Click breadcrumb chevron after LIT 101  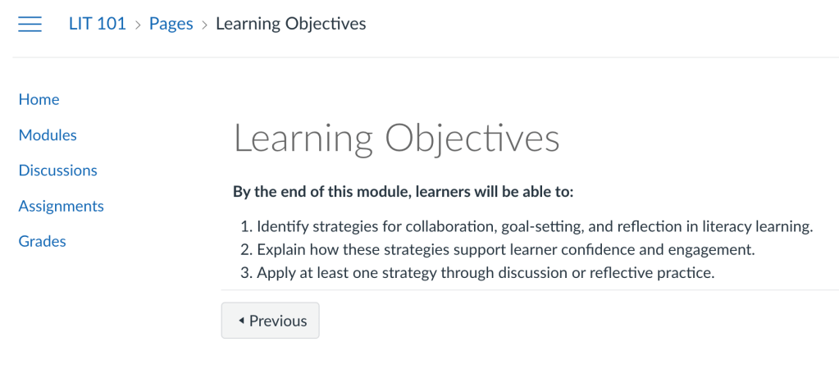(x=138, y=25)
